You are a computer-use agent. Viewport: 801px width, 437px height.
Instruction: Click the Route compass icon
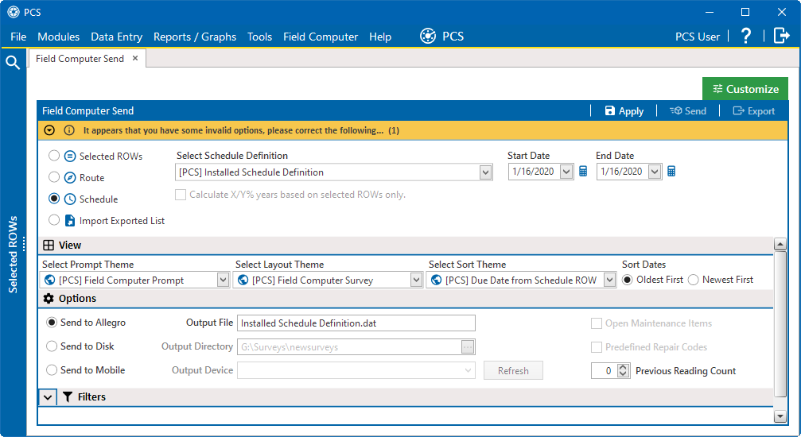pyautogui.click(x=70, y=178)
